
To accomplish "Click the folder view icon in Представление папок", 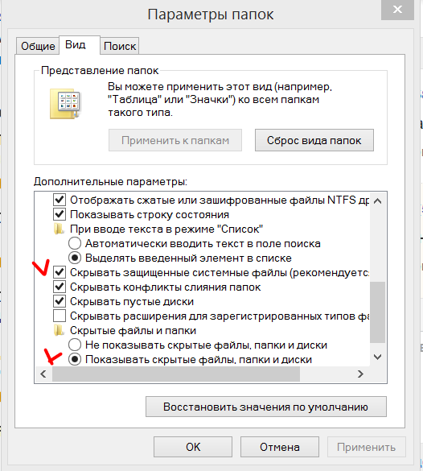I will 65,104.
